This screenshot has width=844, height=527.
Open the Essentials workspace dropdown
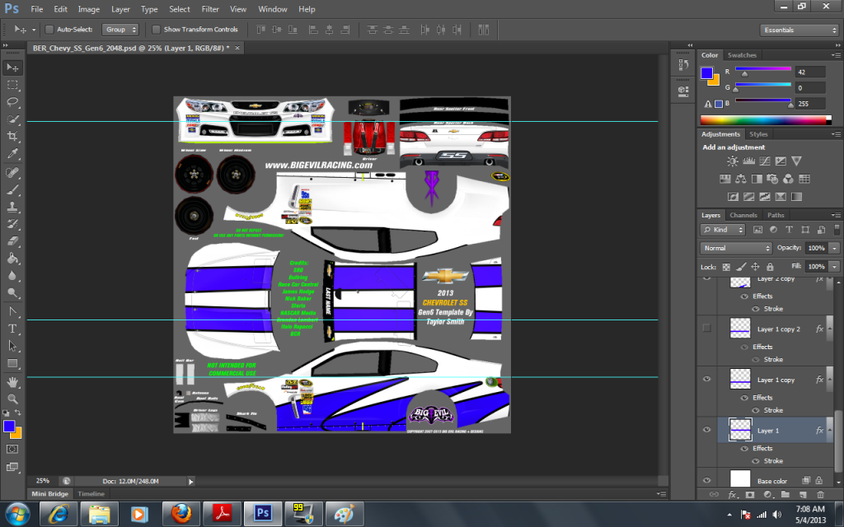(x=799, y=30)
